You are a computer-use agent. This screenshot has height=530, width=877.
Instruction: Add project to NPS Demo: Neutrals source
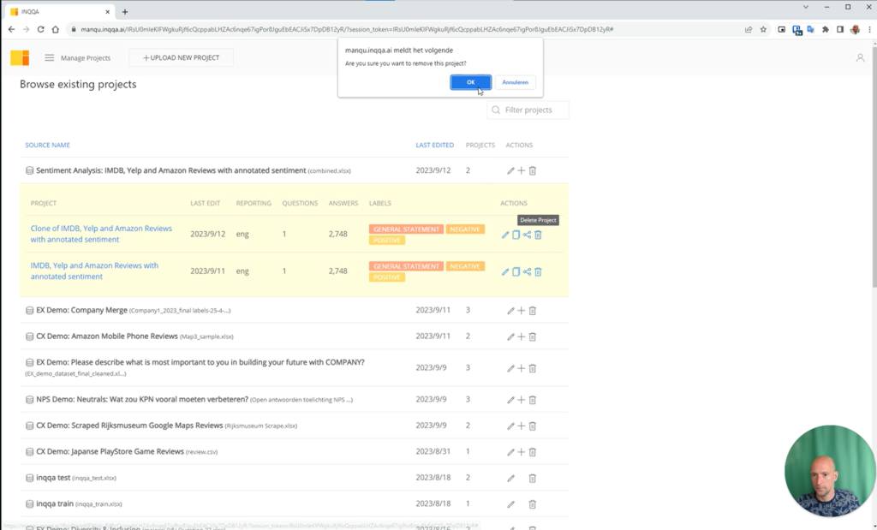point(522,400)
